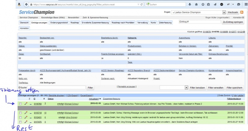Viewport: 248px width, 131px height.
Task: Tick checkbox for entry 0115718
Action: 20,113
